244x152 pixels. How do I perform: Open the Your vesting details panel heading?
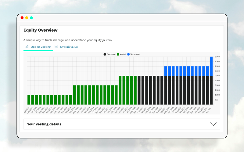pyautogui.click(x=44, y=124)
